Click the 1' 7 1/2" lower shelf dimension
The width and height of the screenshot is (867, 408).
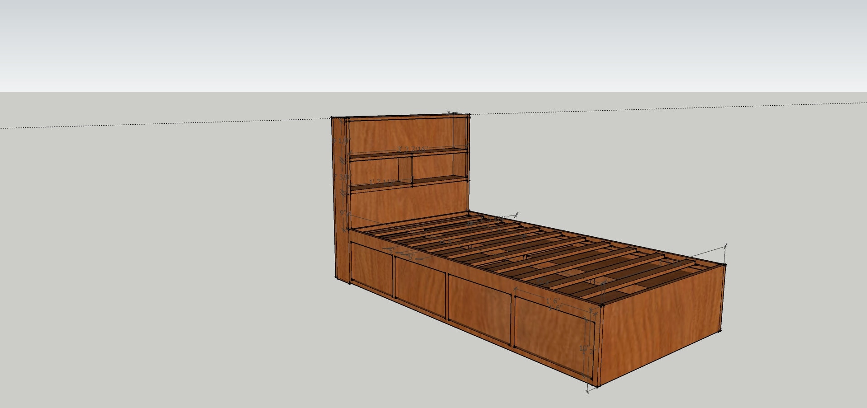(382, 182)
